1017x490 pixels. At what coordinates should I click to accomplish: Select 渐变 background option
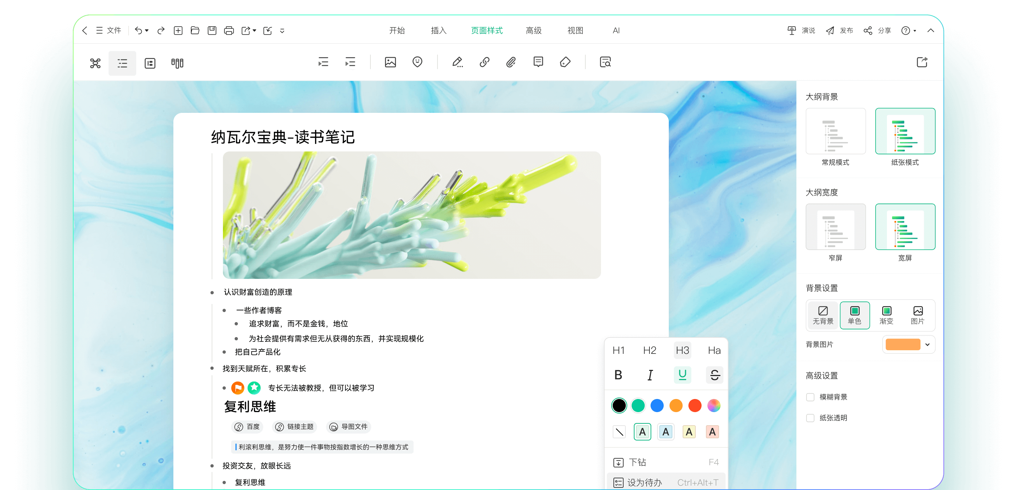click(886, 316)
